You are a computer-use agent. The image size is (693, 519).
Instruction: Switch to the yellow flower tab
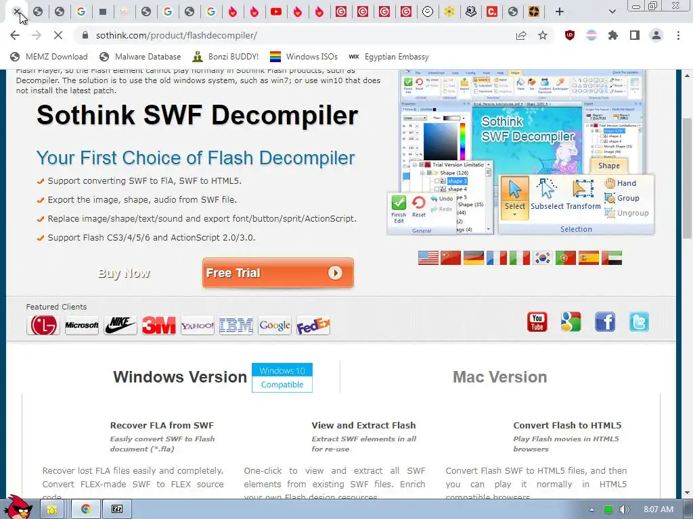(449, 11)
